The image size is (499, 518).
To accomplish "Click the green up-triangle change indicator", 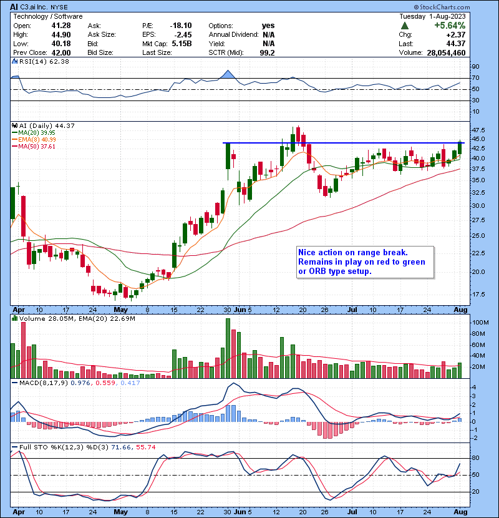I will pos(405,26).
